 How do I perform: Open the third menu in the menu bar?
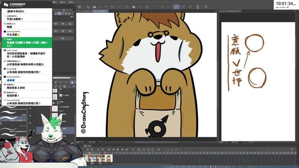(71, 2)
